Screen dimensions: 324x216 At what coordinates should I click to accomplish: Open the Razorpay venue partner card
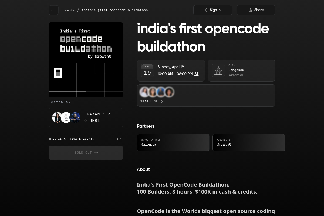[173, 143]
